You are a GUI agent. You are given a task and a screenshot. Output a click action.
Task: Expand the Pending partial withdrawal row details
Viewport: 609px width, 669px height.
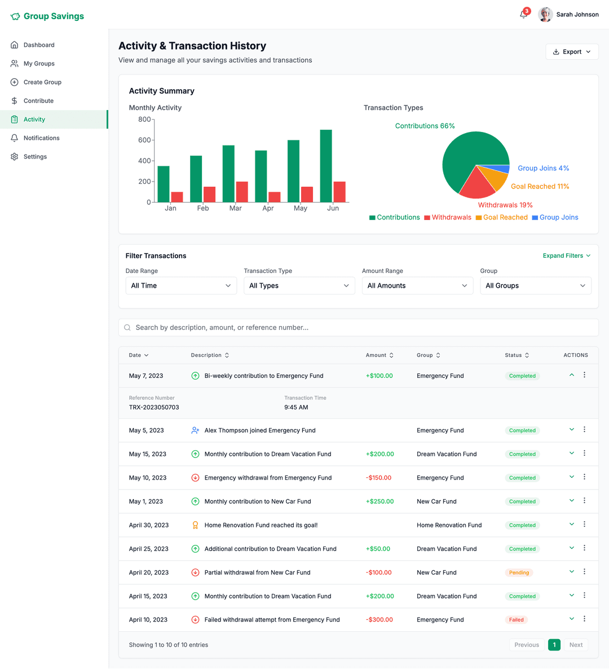pos(571,572)
